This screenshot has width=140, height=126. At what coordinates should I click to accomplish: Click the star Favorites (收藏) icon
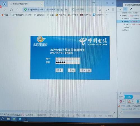[3, 15]
